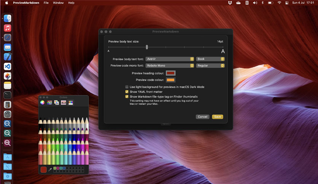
Task: Enable light background for previews in Dark Mode
Action: 127,87
